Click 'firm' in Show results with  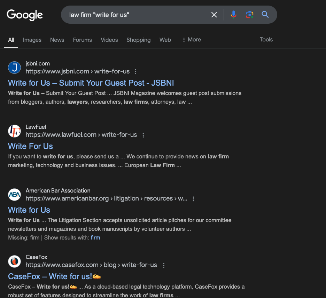[95, 238]
